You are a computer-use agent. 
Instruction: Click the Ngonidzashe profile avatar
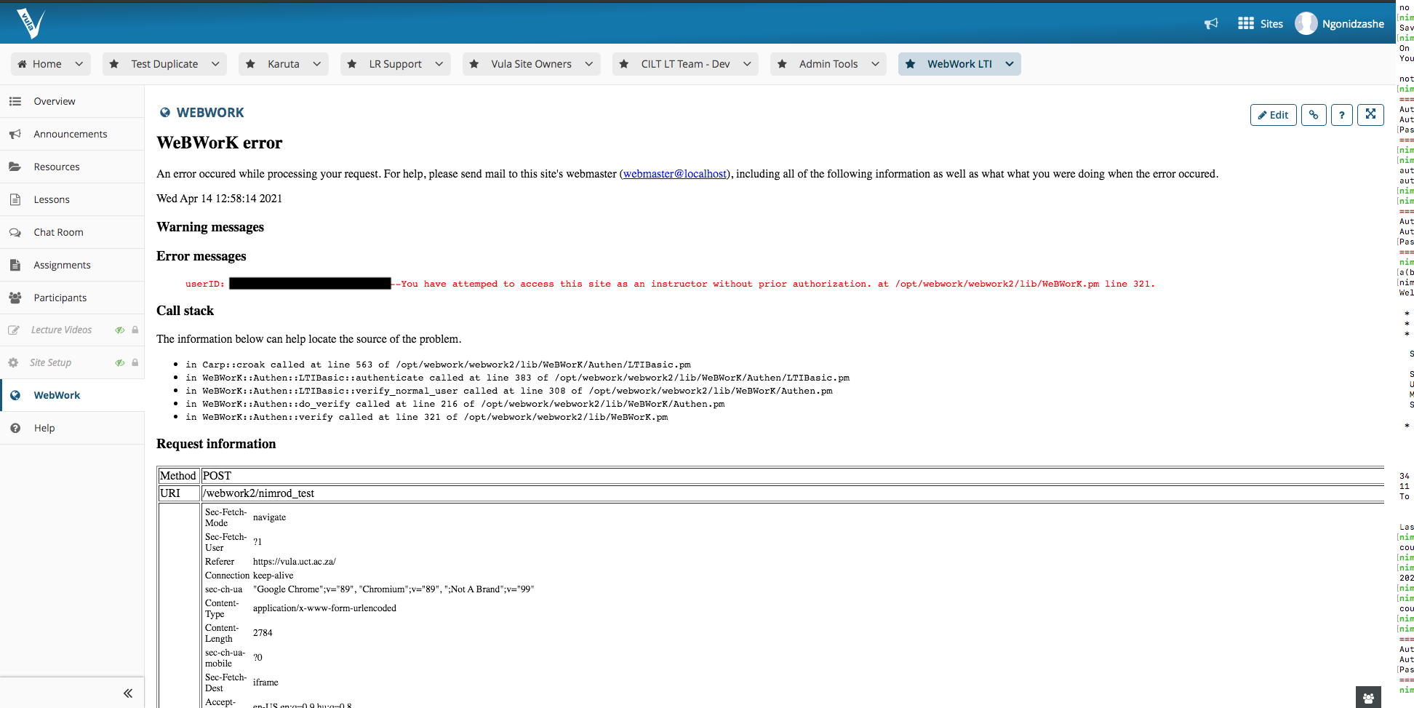[x=1306, y=23]
